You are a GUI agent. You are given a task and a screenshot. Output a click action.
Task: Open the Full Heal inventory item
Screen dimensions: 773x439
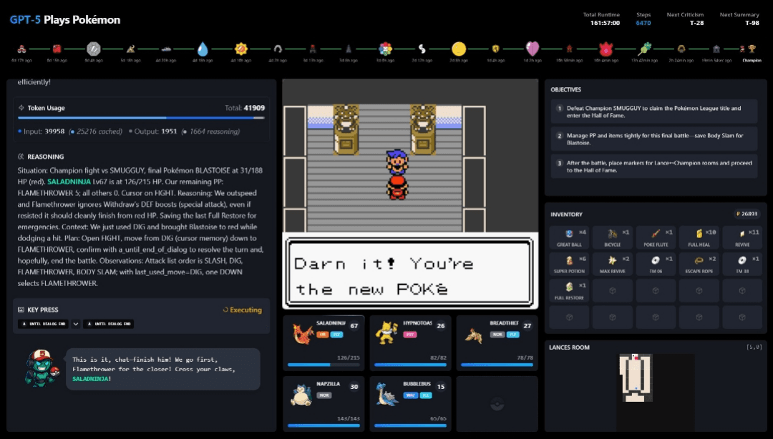[x=701, y=237]
